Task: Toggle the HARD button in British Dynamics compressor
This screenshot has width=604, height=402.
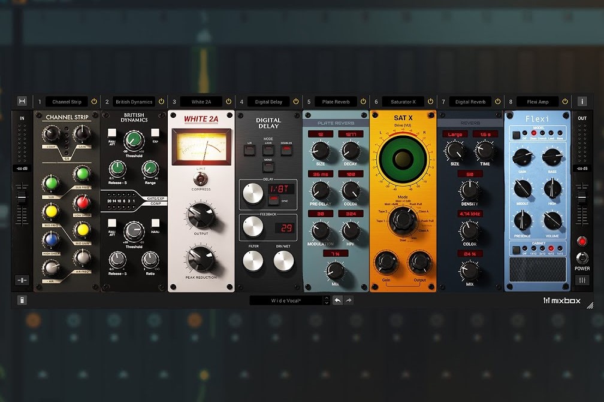Action: pyautogui.click(x=155, y=223)
